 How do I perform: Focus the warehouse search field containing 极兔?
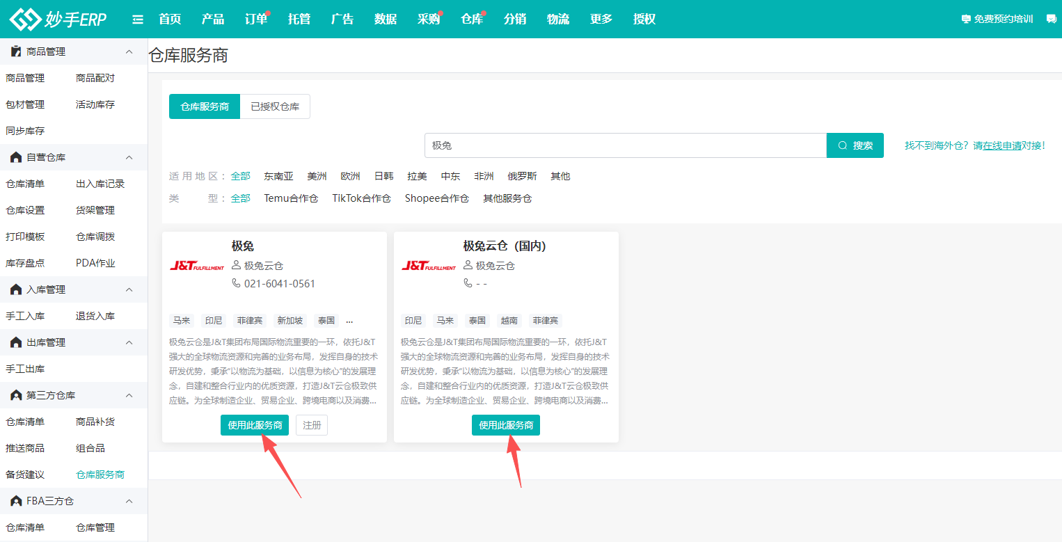click(626, 145)
